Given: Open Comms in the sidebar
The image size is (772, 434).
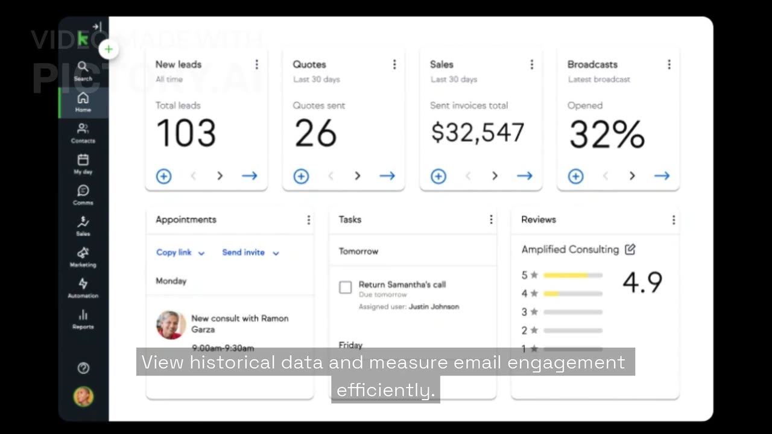Looking at the screenshot, I should pyautogui.click(x=83, y=195).
